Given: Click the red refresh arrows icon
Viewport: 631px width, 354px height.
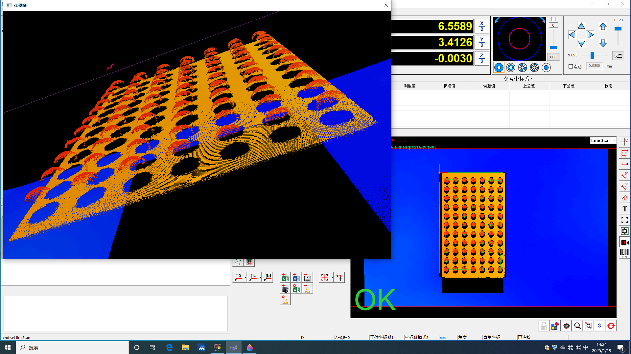Looking at the screenshot, I should tap(611, 326).
